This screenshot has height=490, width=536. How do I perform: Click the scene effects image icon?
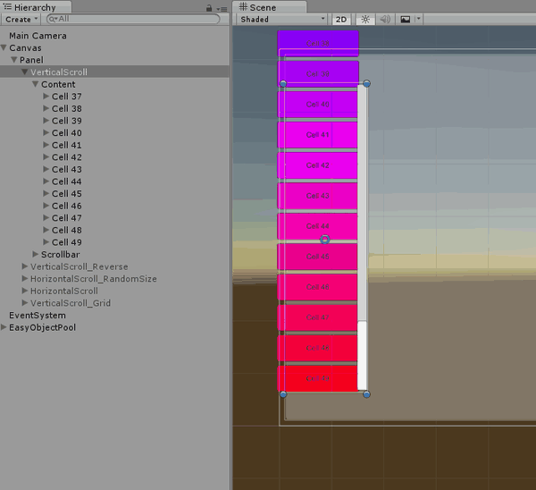point(406,20)
